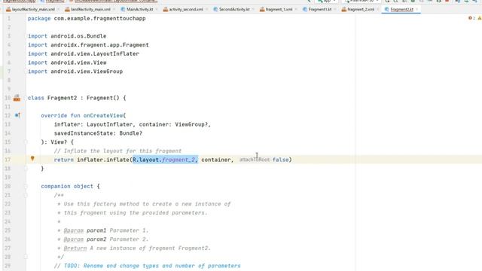Click the related XML file gutter icon on line 10
Image resolution: width=482 pixels, height=271 pixels.
(17, 98)
